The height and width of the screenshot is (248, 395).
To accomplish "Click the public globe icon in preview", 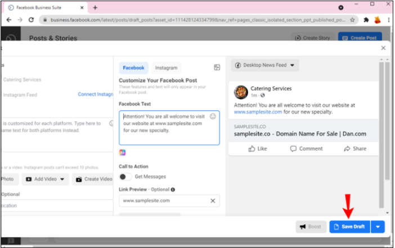I will 263,95.
